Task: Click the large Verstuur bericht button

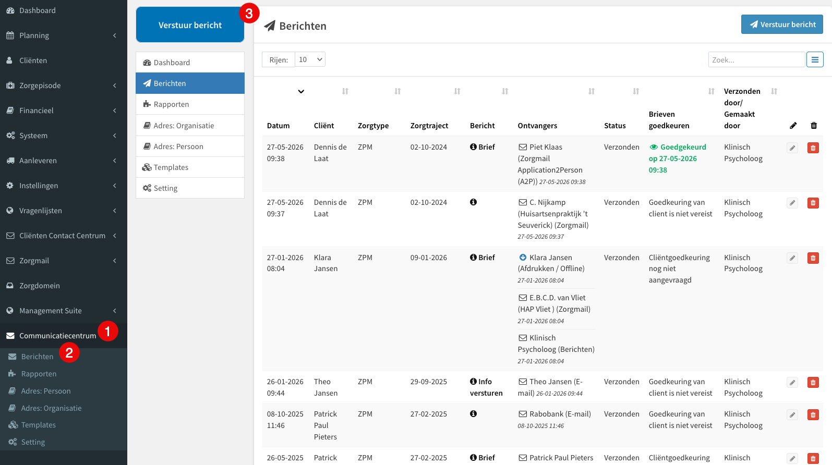Action: pyautogui.click(x=190, y=25)
